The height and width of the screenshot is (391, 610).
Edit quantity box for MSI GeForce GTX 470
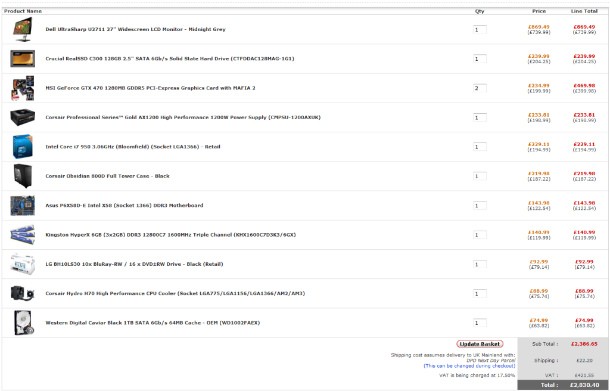(480, 88)
